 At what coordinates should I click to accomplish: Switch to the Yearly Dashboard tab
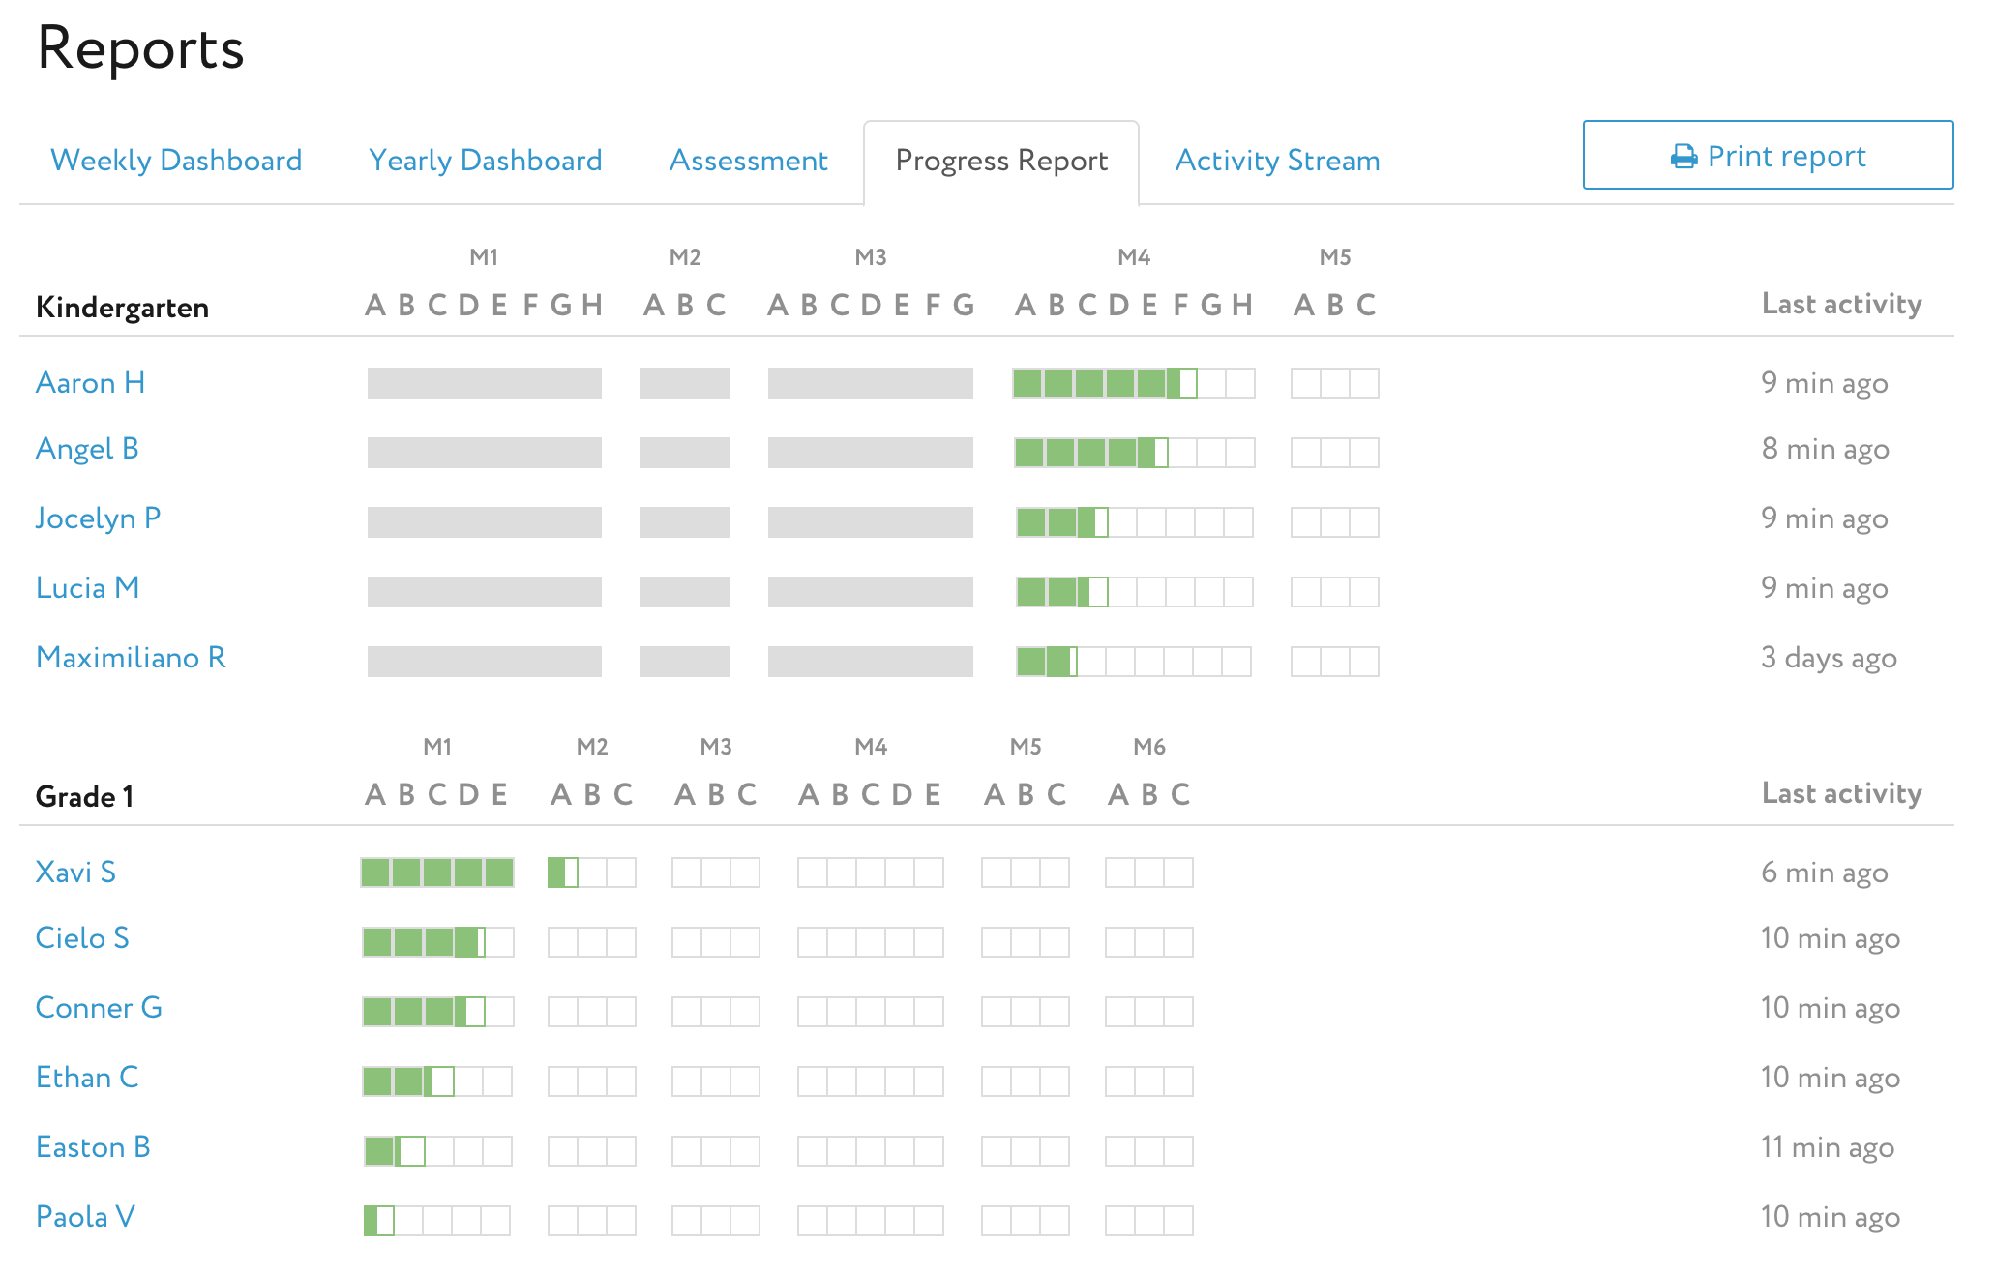(x=486, y=161)
